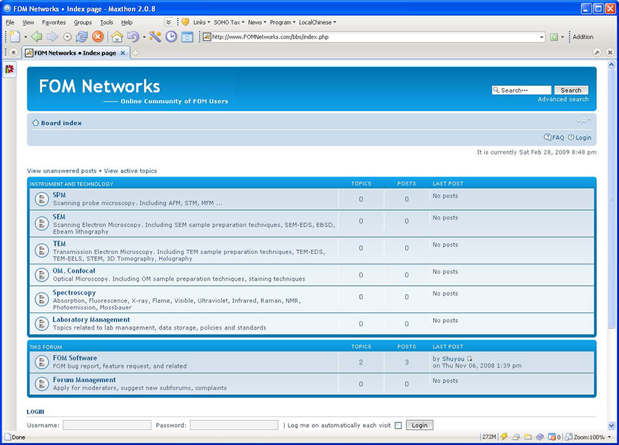
Task: Go back with the green Back arrow
Action: [36, 36]
